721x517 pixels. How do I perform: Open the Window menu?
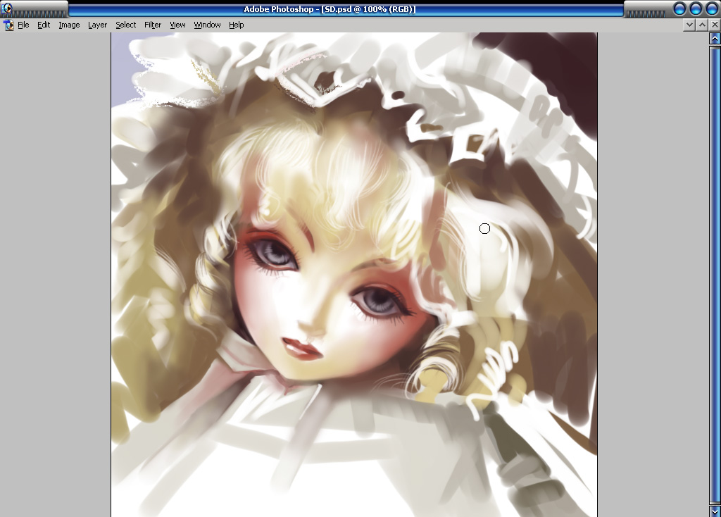tap(207, 25)
